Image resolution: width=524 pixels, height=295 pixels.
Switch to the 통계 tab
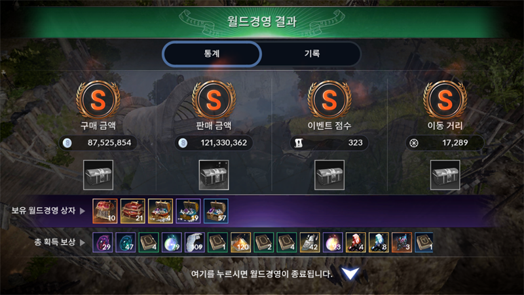click(x=212, y=54)
